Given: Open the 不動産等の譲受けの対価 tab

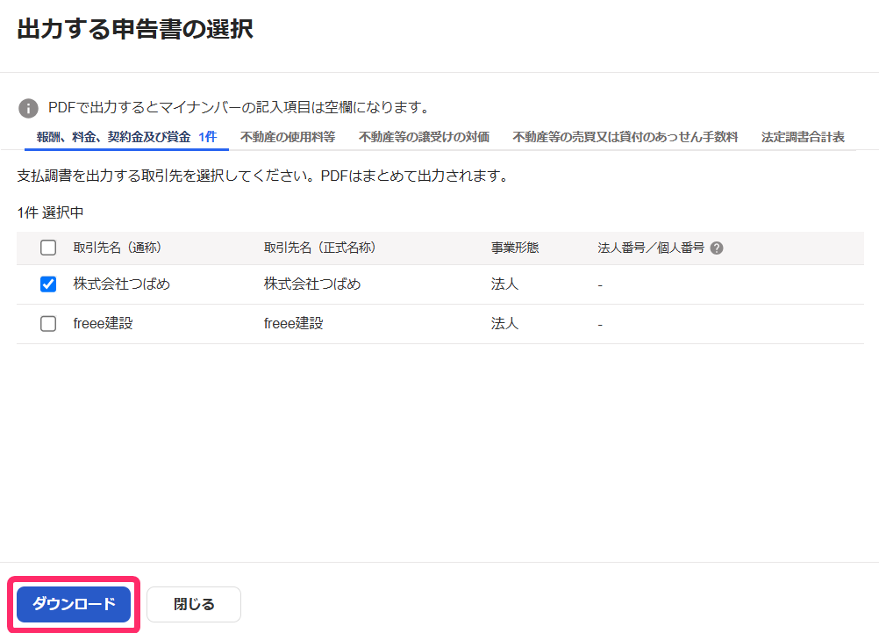Looking at the screenshot, I should tap(424, 137).
